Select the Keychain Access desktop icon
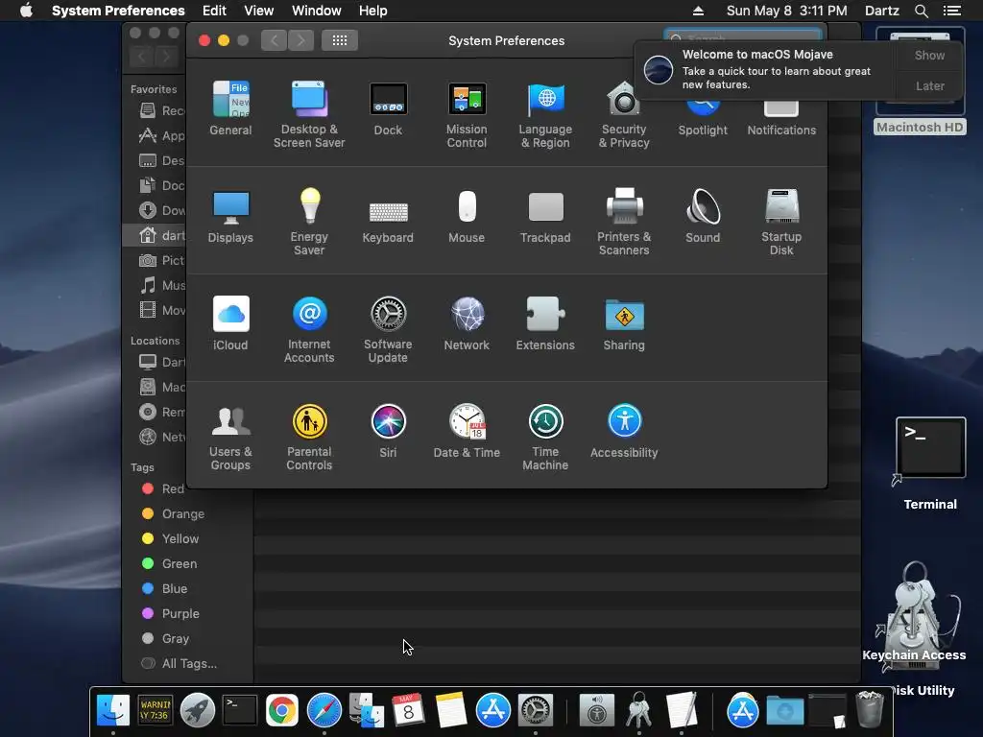Screen dimensions: 983x737 click(915, 611)
